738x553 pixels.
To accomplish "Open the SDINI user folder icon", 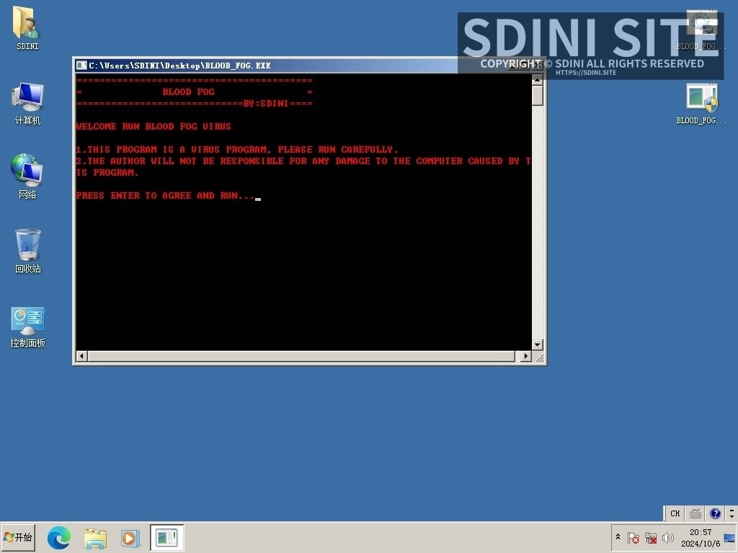I will (x=27, y=28).
